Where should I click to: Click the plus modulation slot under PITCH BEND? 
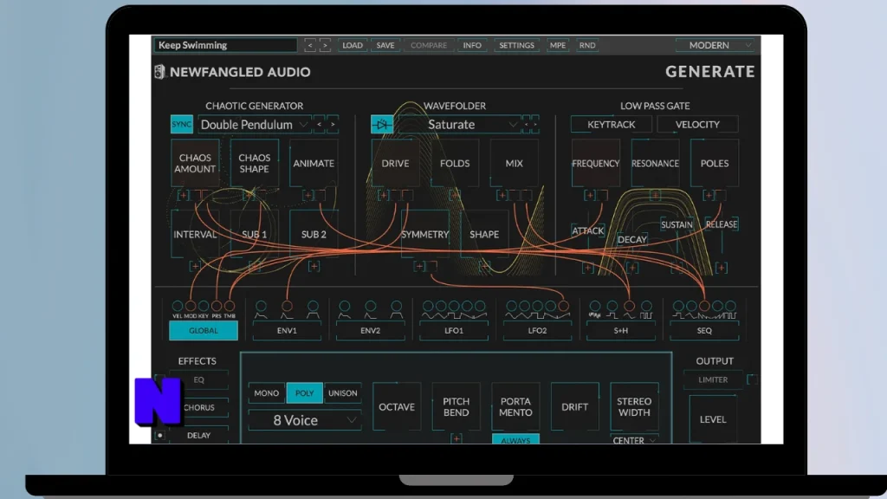click(x=456, y=438)
